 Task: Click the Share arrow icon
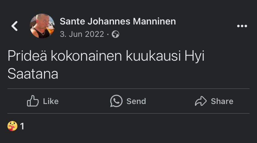(201, 101)
